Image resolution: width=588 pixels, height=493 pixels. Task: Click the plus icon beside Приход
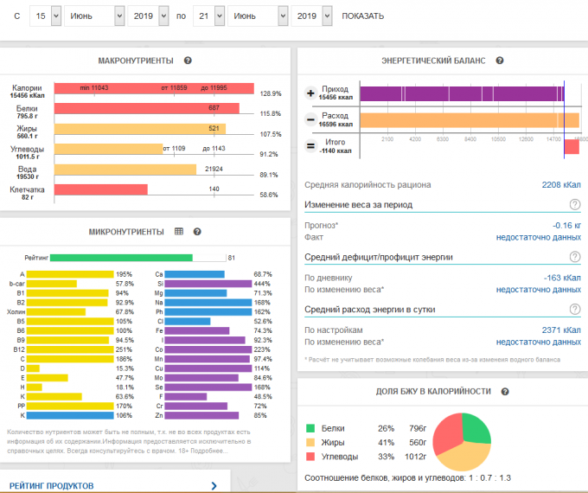pyautogui.click(x=311, y=93)
